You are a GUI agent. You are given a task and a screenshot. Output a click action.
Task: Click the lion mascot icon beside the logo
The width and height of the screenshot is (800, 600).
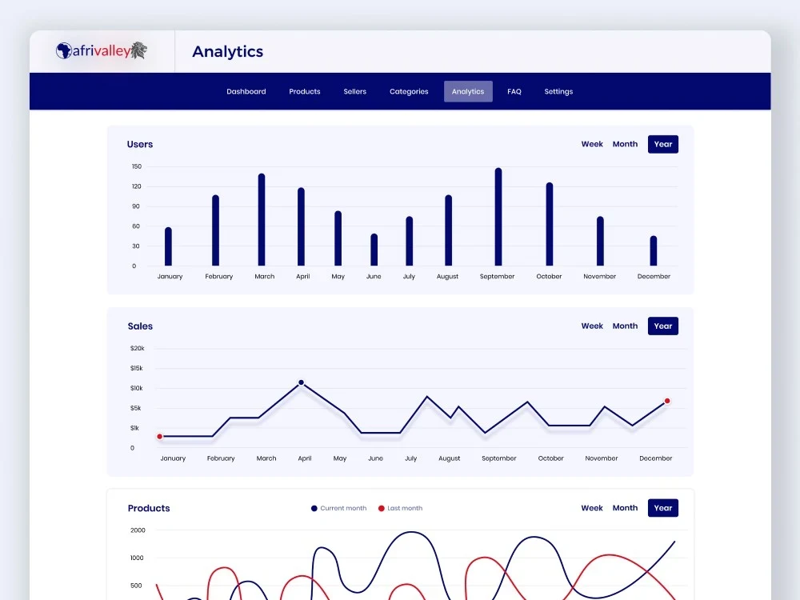pyautogui.click(x=138, y=50)
